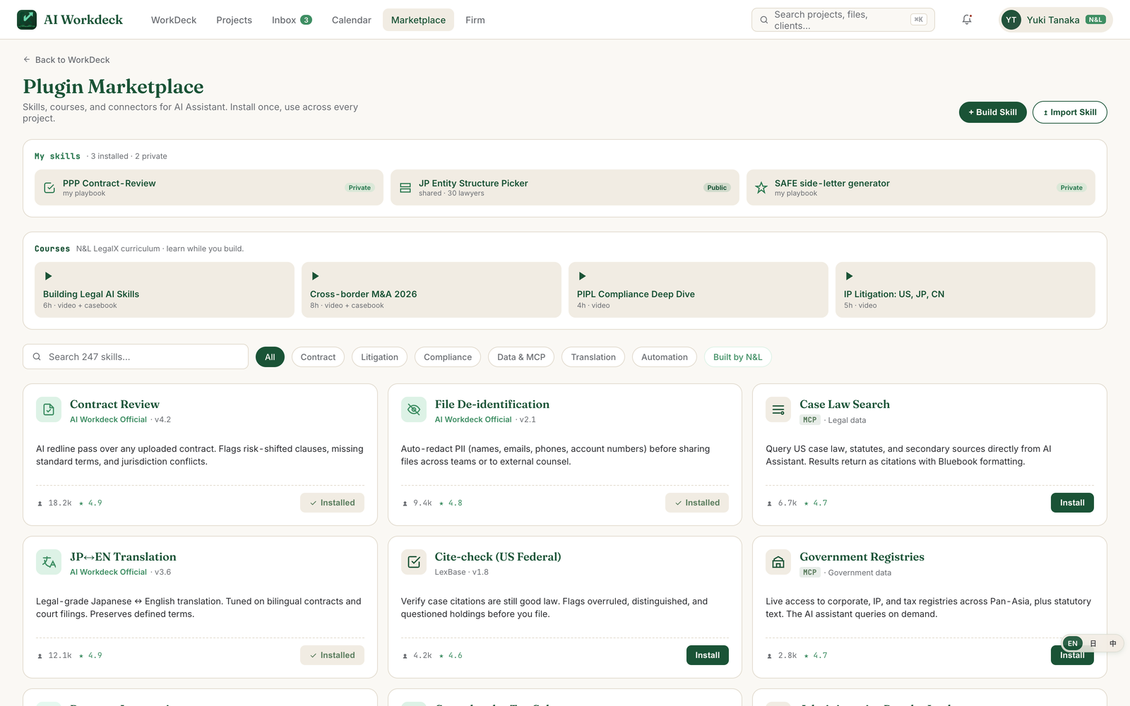Click the SAFE side-letter generator star icon
This screenshot has width=1130, height=706.
761,188
